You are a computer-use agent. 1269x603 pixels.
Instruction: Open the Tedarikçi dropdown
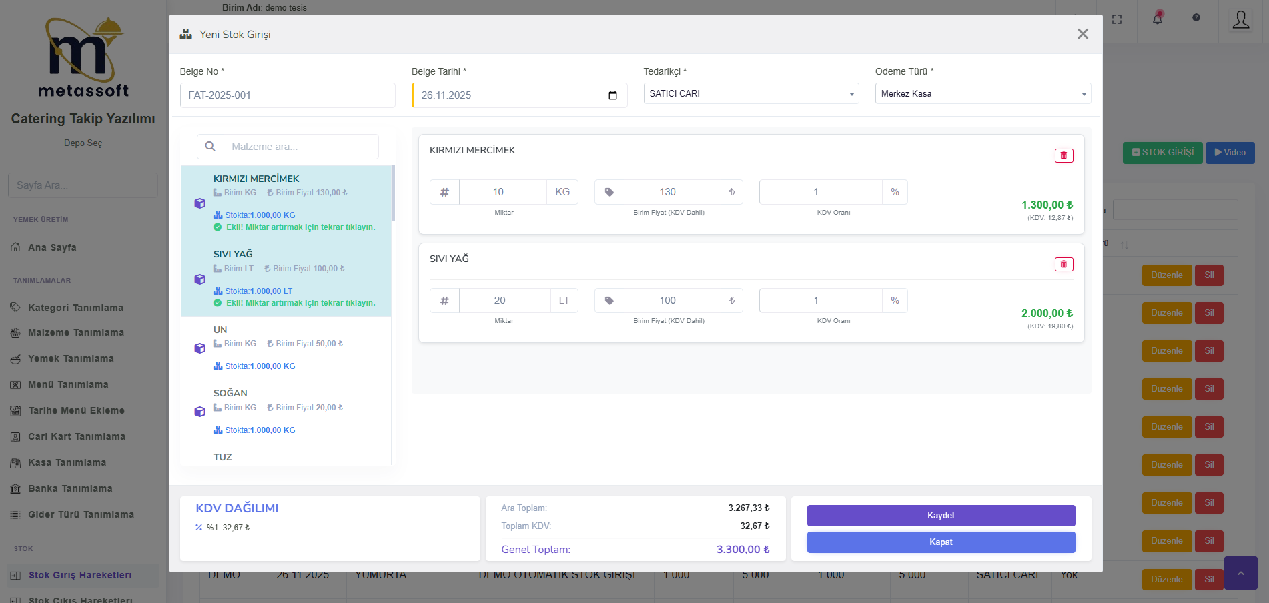[751, 94]
